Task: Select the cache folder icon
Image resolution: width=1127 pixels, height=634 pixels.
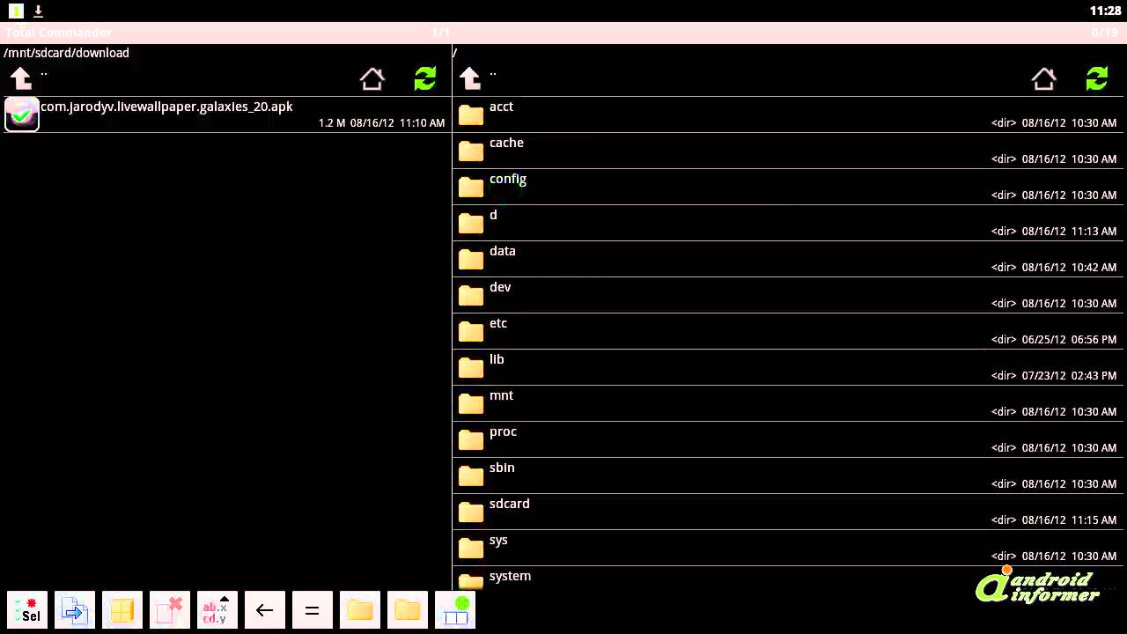Action: pos(471,151)
